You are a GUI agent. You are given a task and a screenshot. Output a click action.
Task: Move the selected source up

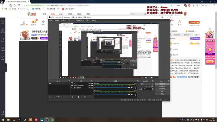[x=82, y=97]
